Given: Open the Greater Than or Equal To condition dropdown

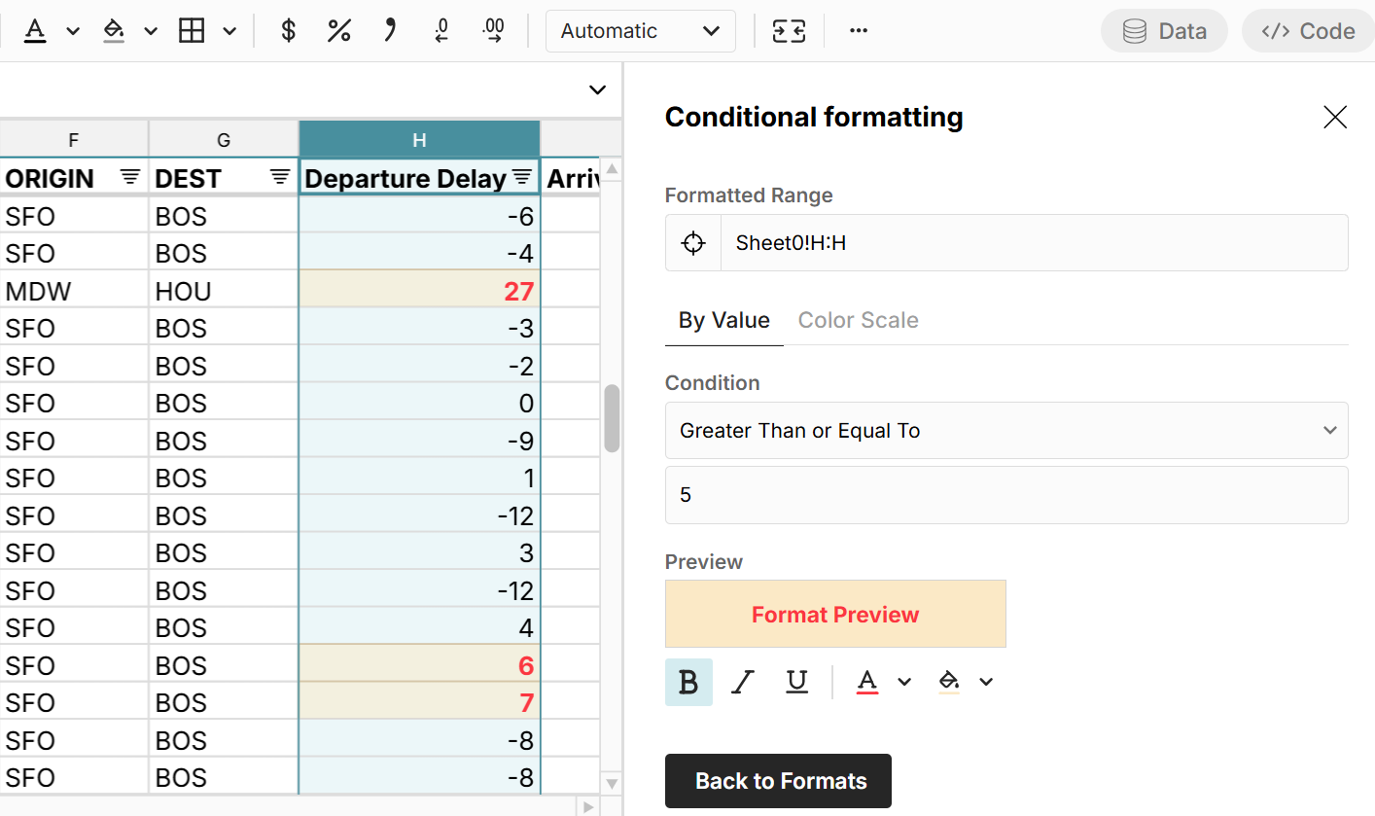Looking at the screenshot, I should click(x=1006, y=430).
